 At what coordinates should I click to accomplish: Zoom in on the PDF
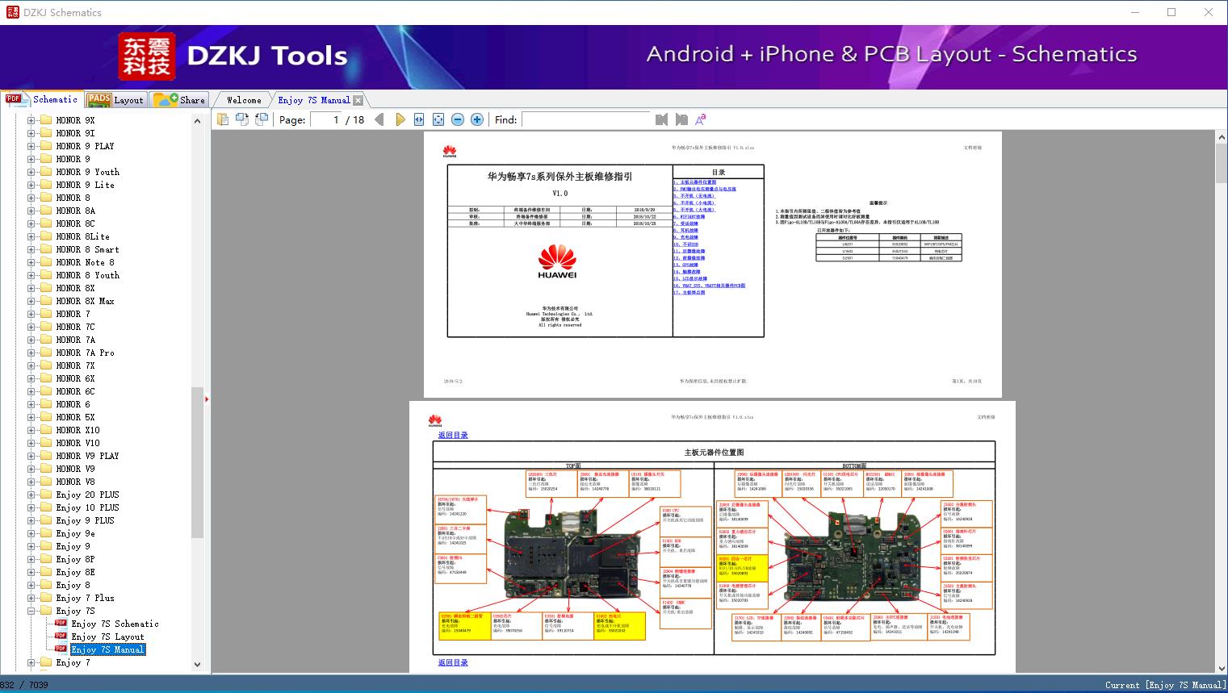477,119
